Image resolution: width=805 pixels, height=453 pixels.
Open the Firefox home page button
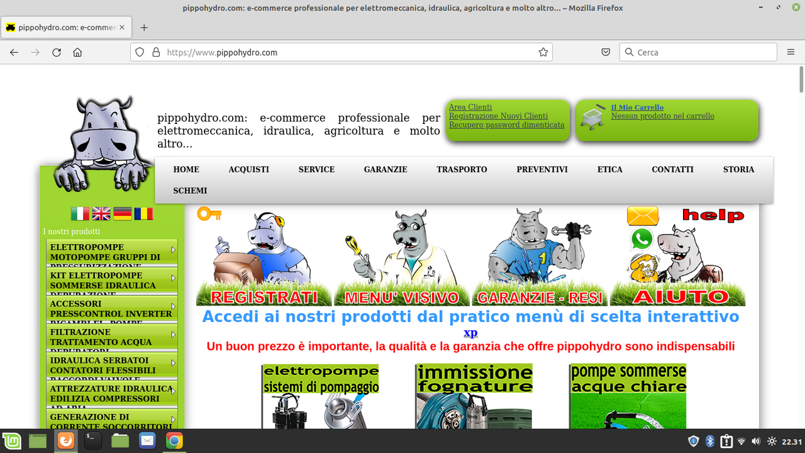click(77, 52)
